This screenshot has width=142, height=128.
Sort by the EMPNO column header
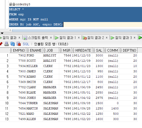click(18, 50)
